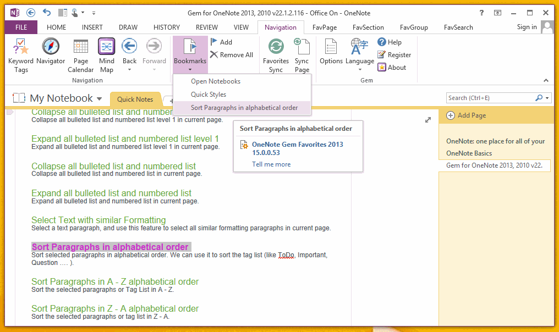Select the Gem for OneNote 2013 page
Viewport: 559px width, 332px height.
click(x=495, y=165)
